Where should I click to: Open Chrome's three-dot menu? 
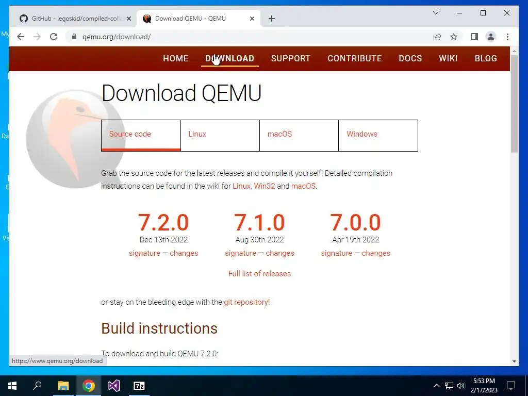[x=507, y=37]
